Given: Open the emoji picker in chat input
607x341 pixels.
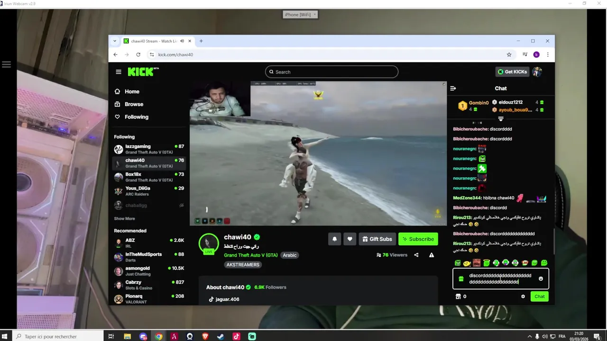Looking at the screenshot, I should pyautogui.click(x=541, y=279).
